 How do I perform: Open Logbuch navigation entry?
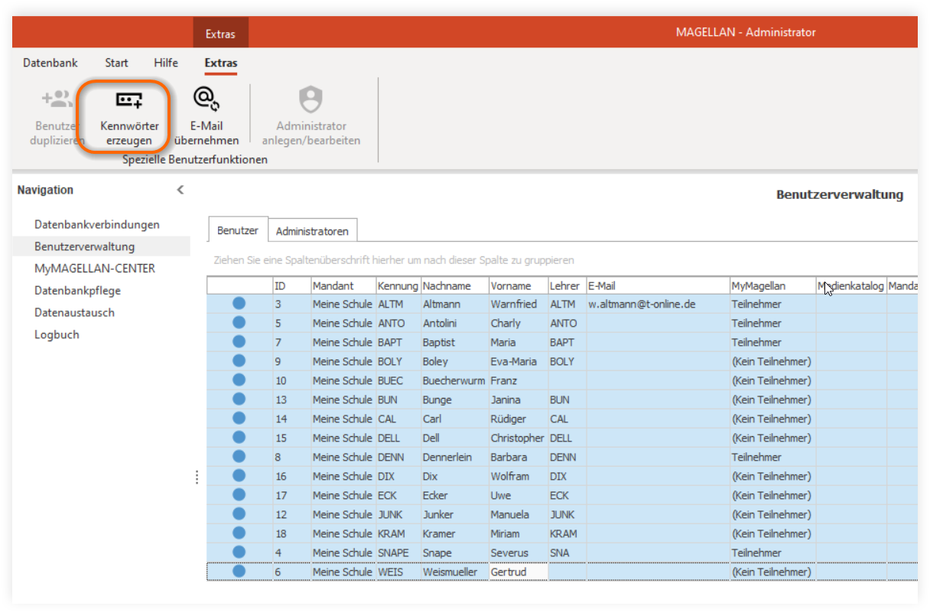tap(57, 334)
